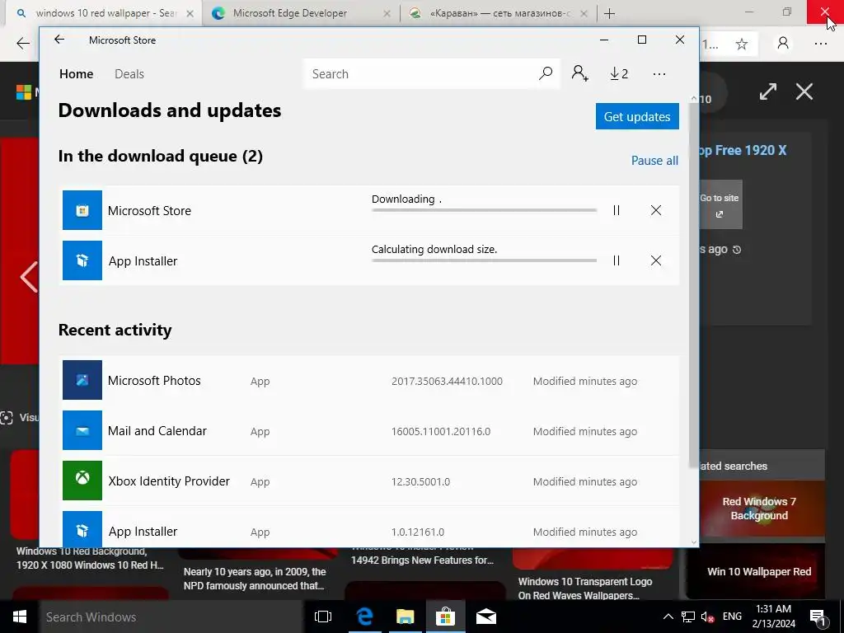
Task: Click App Installer icon in Recent activity
Action: [82, 529]
